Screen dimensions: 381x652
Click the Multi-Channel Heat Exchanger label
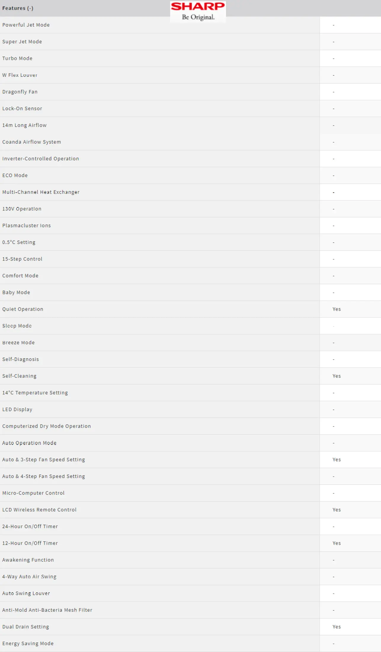click(41, 192)
